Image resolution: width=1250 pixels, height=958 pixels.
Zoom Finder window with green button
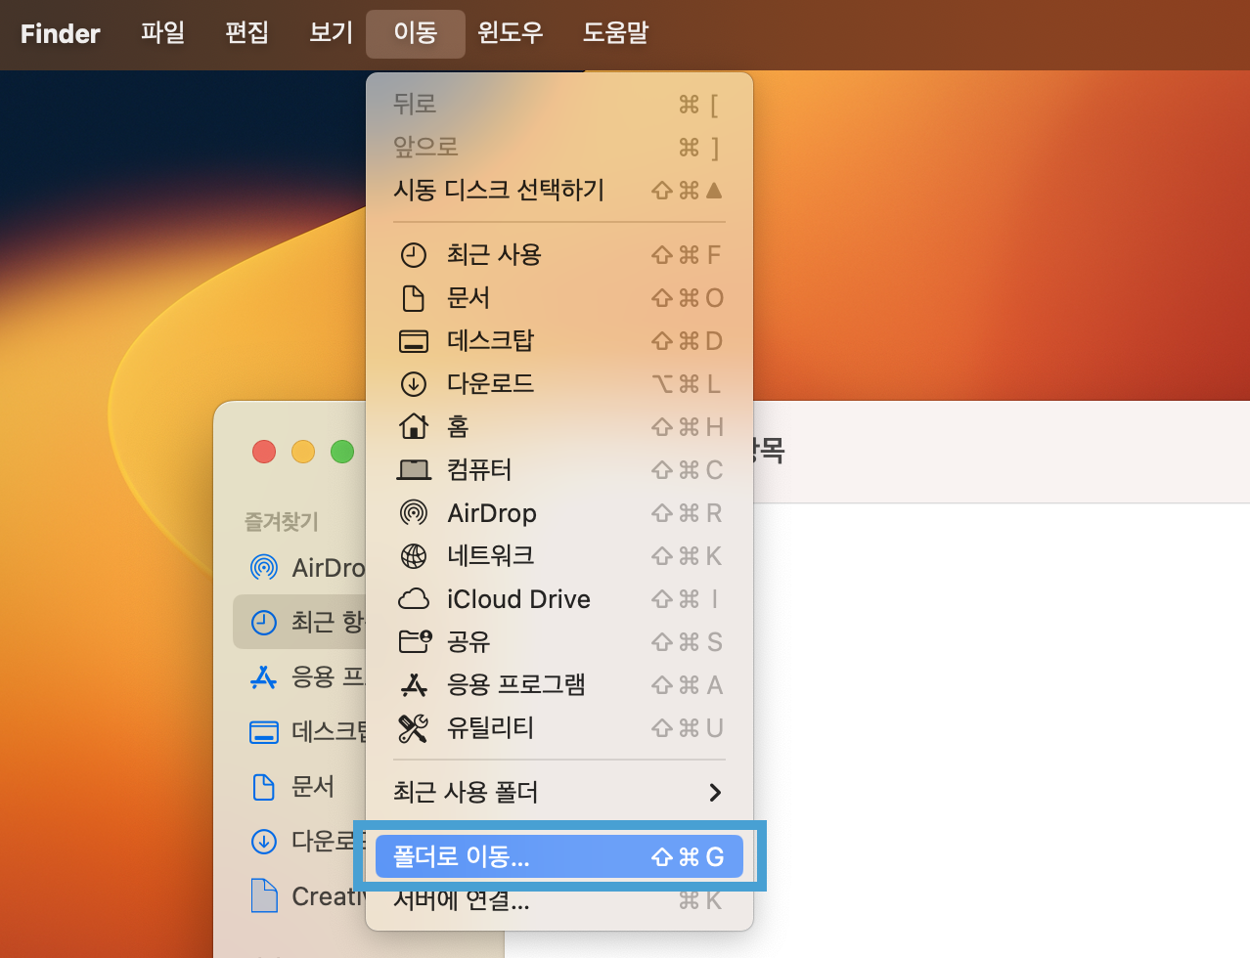point(342,452)
